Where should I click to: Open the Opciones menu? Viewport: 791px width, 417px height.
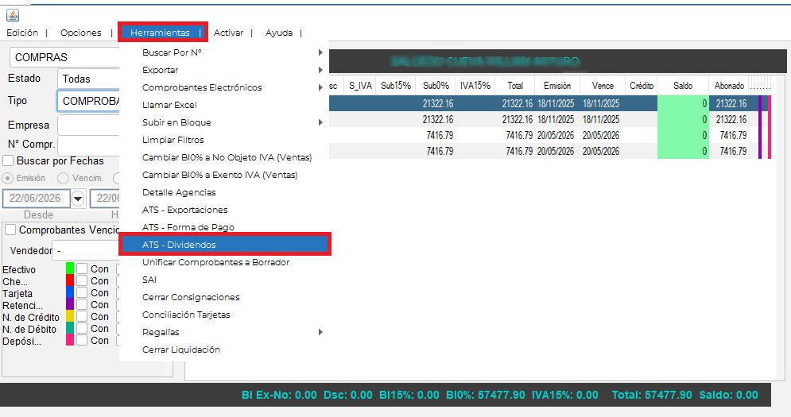tap(81, 33)
